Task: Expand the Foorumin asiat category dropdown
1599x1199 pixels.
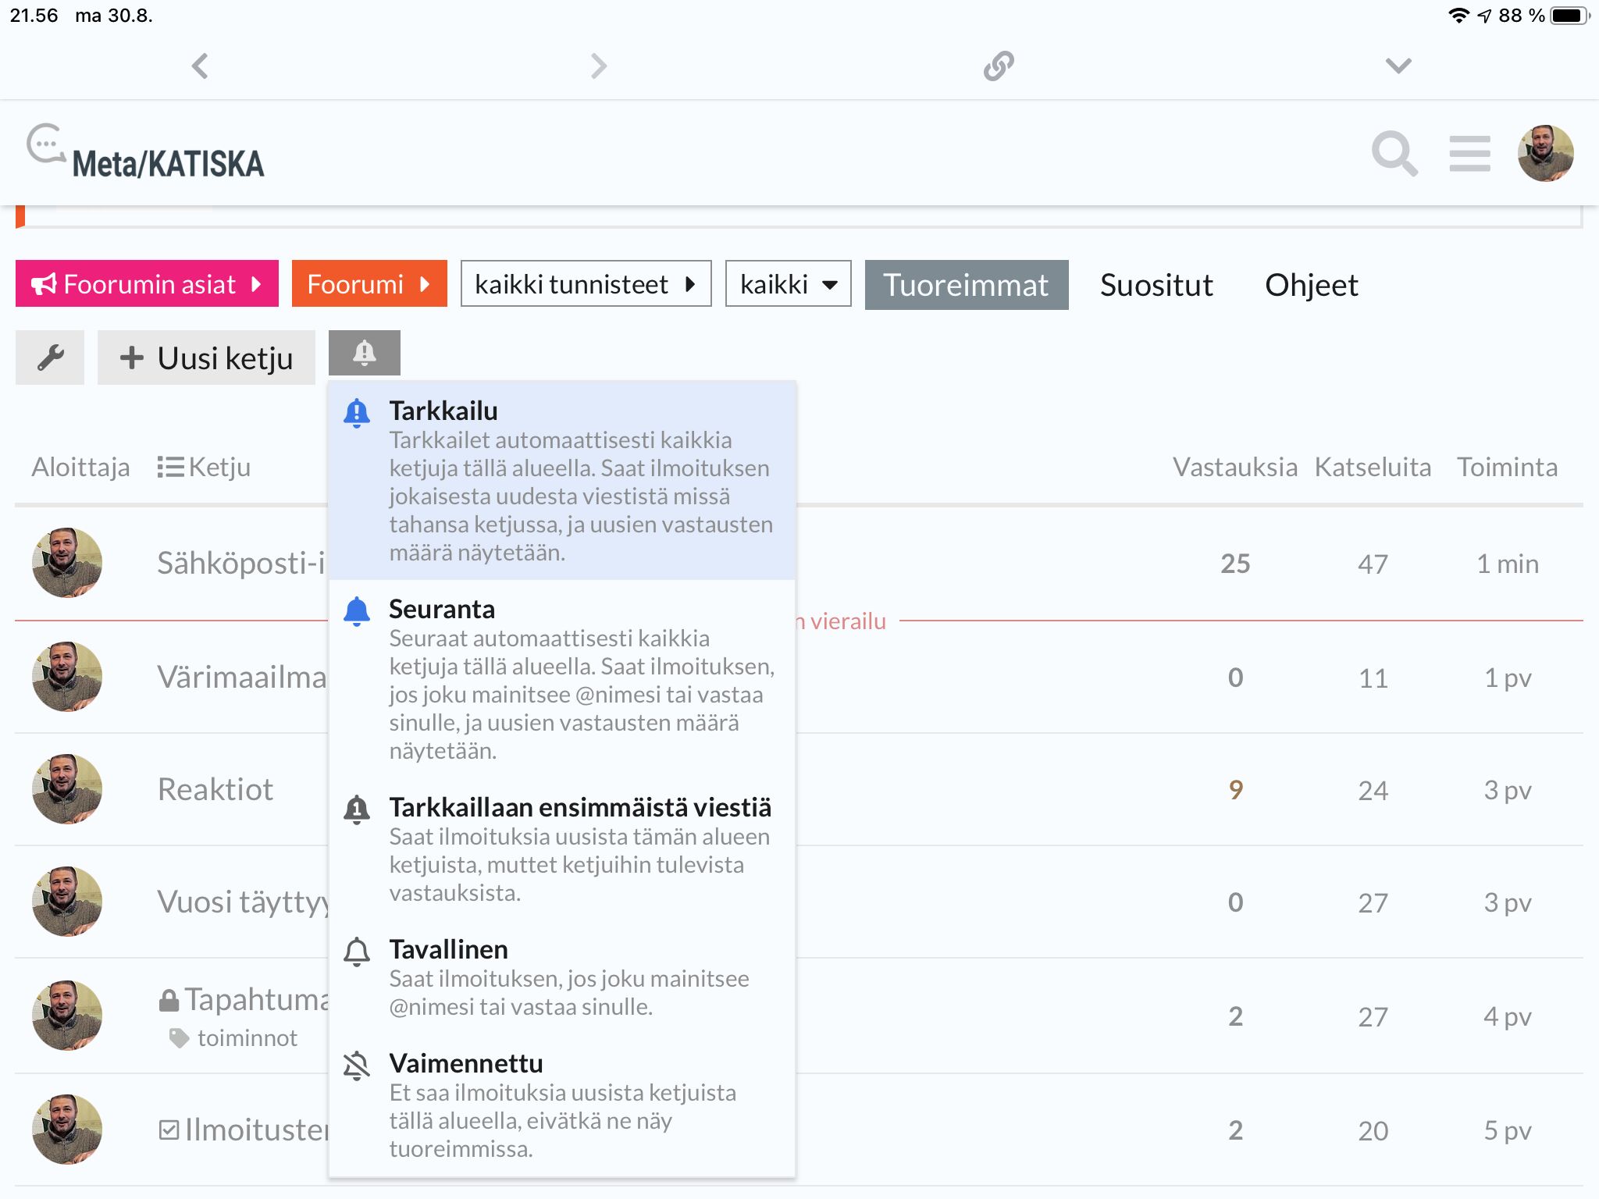Action: coord(147,284)
